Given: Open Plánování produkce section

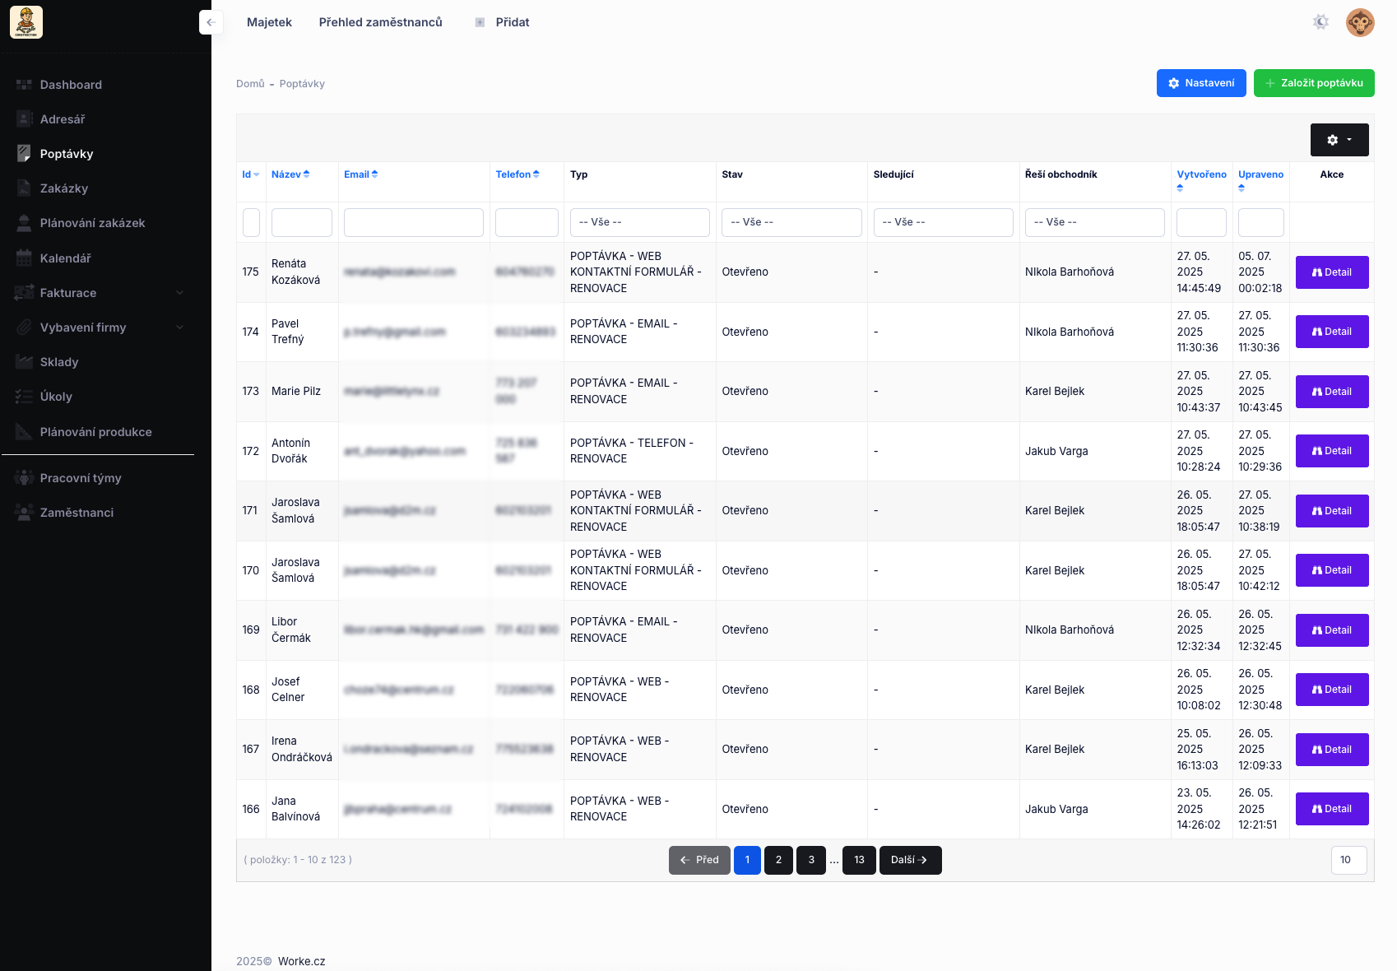Looking at the screenshot, I should [x=95, y=431].
